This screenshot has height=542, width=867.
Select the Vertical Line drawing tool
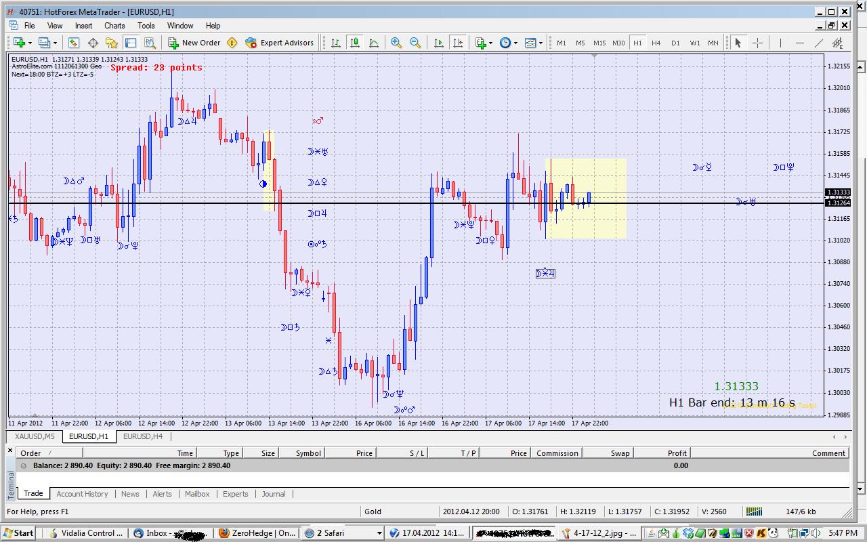click(780, 43)
